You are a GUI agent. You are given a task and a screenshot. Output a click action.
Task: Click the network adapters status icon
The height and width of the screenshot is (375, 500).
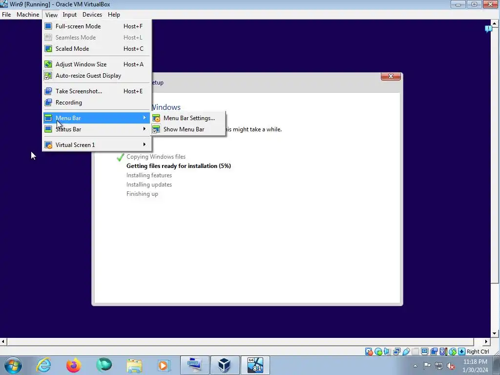tap(396, 352)
